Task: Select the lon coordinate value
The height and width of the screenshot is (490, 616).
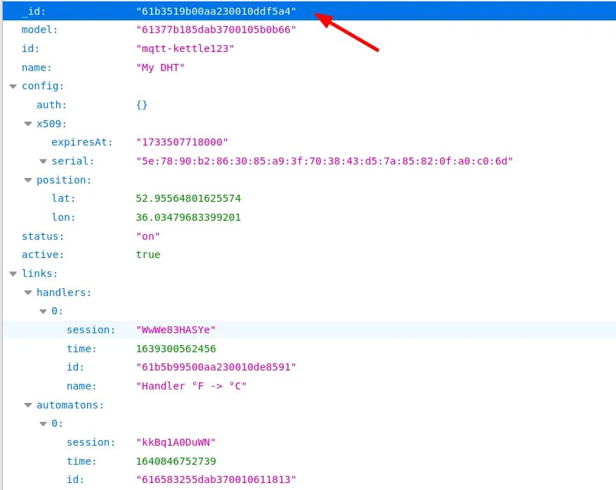Action: coord(188,217)
